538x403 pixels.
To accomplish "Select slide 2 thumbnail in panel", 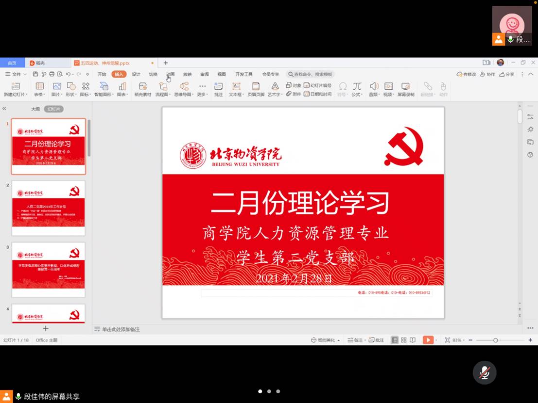I will [48, 208].
